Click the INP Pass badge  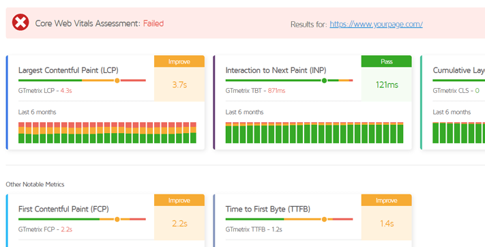pos(386,61)
